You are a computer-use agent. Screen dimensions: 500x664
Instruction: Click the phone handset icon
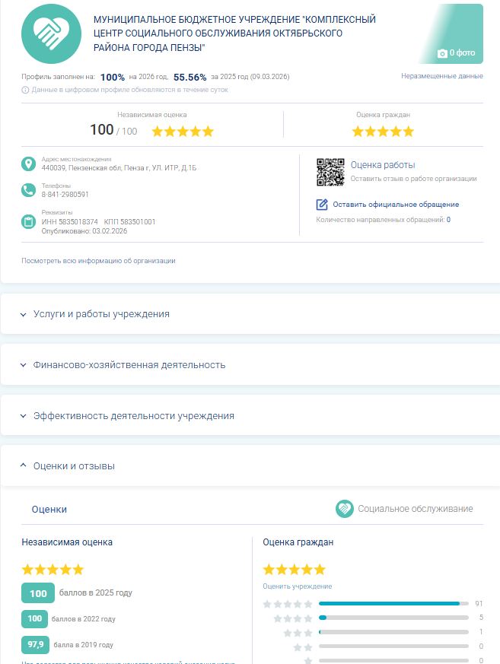[x=29, y=191]
